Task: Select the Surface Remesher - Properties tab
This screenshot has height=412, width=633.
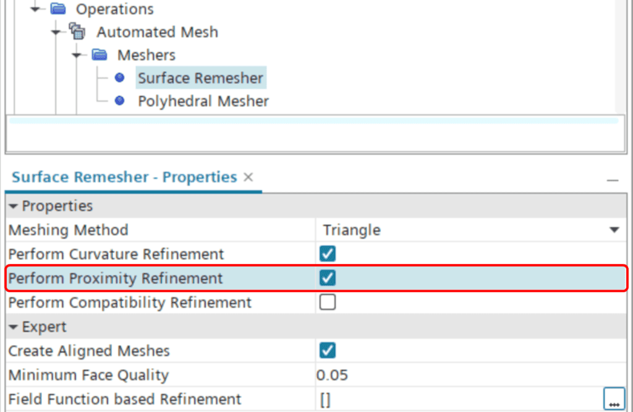Action: point(124,178)
